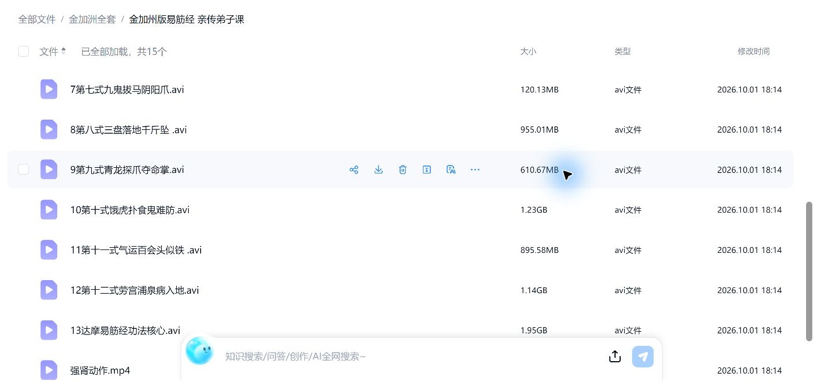
Task: Send the AI search query
Action: (643, 357)
